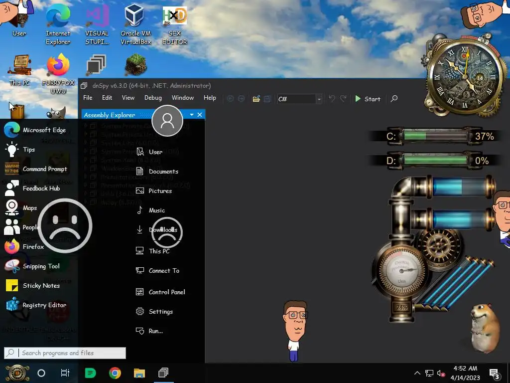Open Documents from the start menu

(x=157, y=172)
